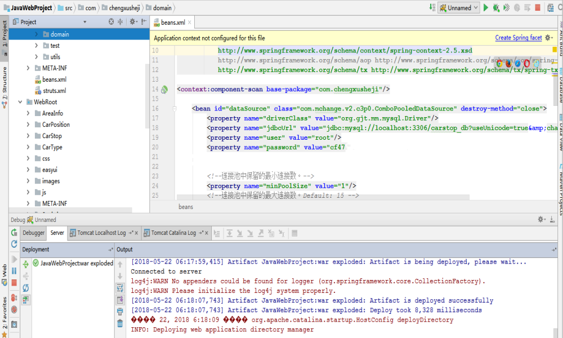The image size is (563, 338).
Task: Print console output with the printer icon
Action: (x=120, y=312)
